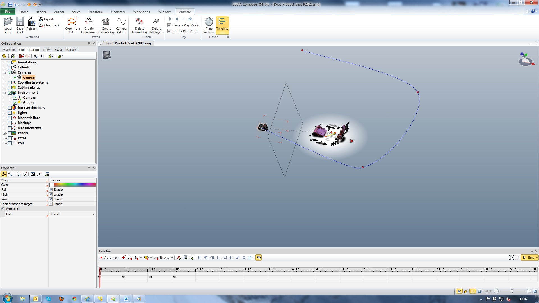Screen dimensions: 539x303
Task: Click go to end timeline button
Action: tap(244, 258)
